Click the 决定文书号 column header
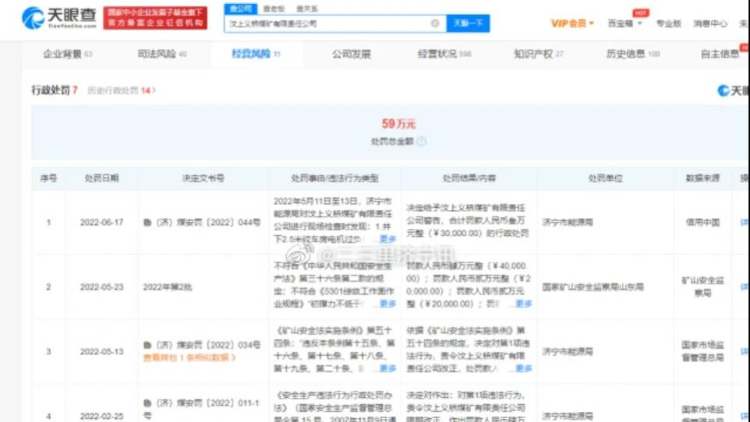This screenshot has height=422, width=750. point(203,178)
